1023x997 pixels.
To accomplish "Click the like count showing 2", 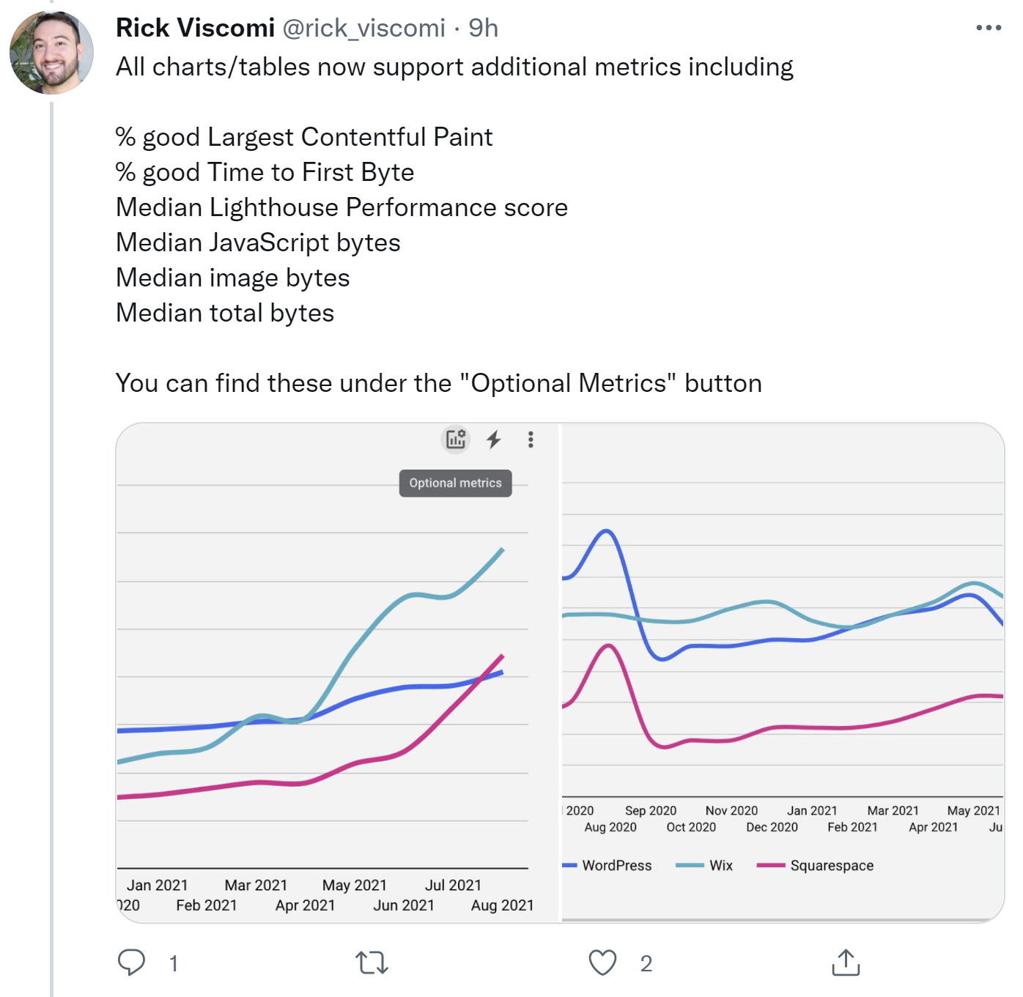I will (646, 963).
